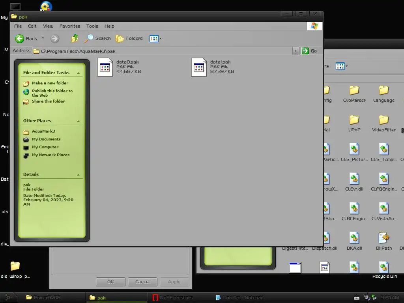
Task: Click the Forward arrow button
Action: 54,39
